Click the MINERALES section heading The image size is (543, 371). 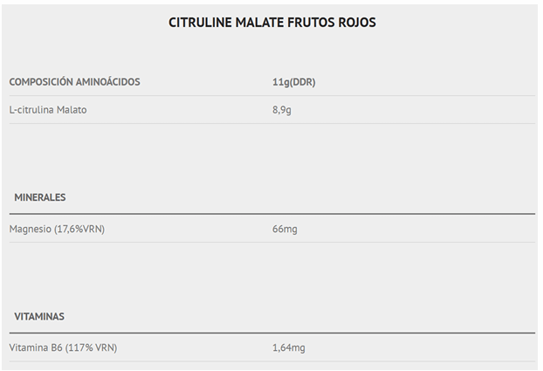[x=40, y=197]
